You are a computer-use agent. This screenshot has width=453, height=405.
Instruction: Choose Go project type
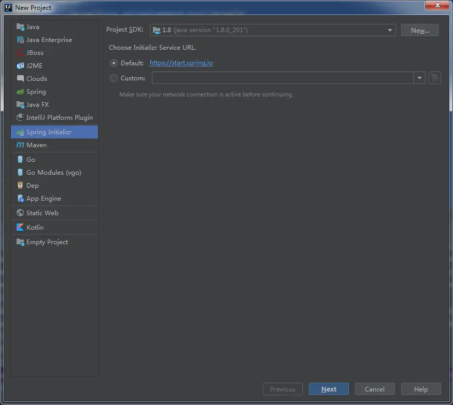(54, 160)
